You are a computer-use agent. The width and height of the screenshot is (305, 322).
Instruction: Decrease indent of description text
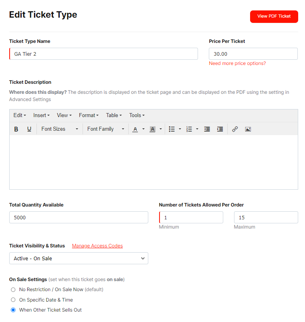207,129
